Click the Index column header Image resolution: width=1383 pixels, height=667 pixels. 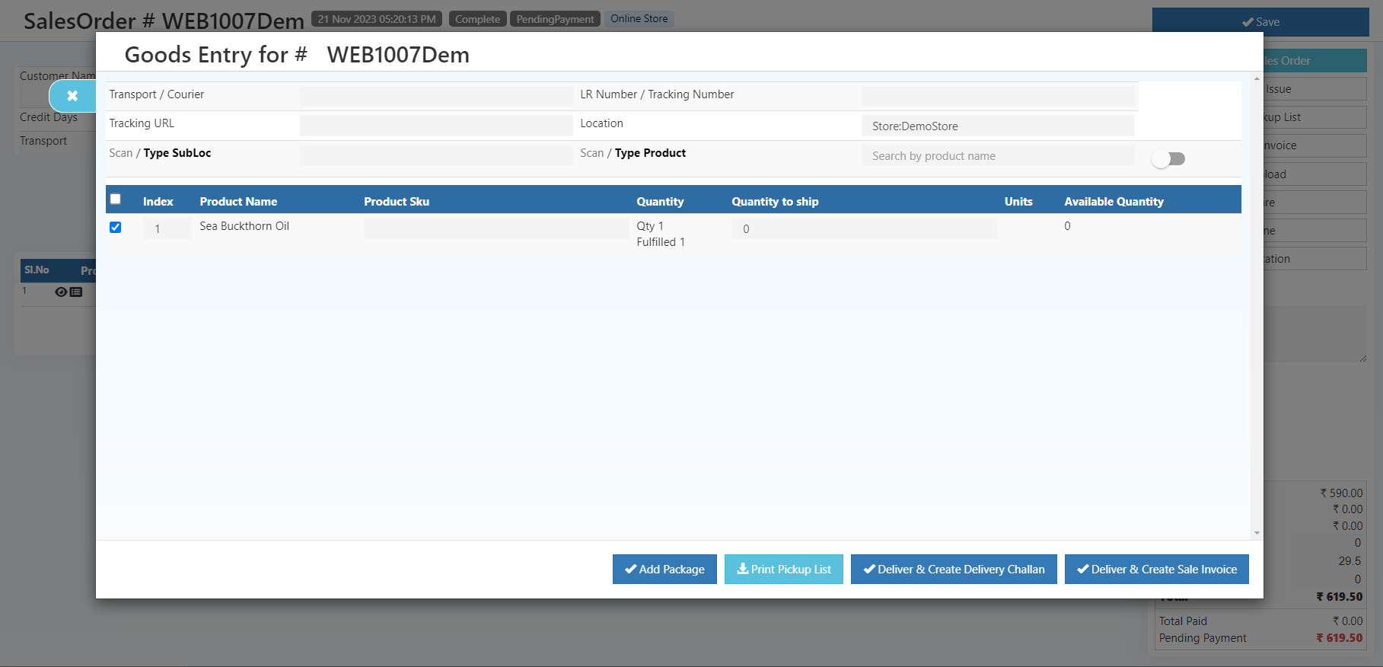[x=158, y=202]
